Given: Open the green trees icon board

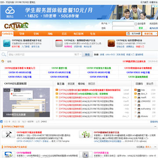Looking at the screenshot, I should pos(86,134).
